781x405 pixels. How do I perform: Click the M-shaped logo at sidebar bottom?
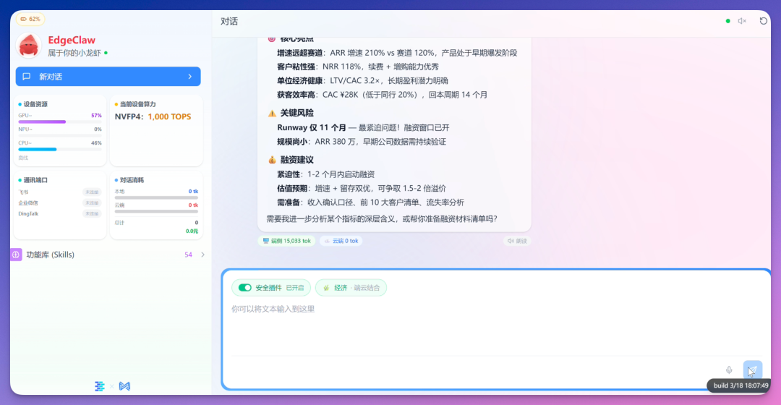124,386
